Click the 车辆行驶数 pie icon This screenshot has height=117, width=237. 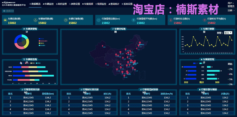click(x=66, y=20)
